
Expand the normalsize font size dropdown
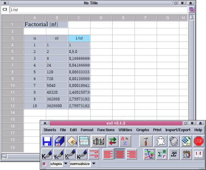tap(94, 164)
